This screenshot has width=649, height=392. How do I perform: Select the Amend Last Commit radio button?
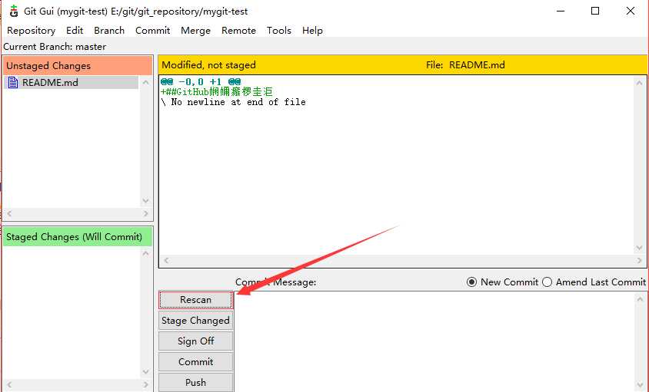pos(547,282)
